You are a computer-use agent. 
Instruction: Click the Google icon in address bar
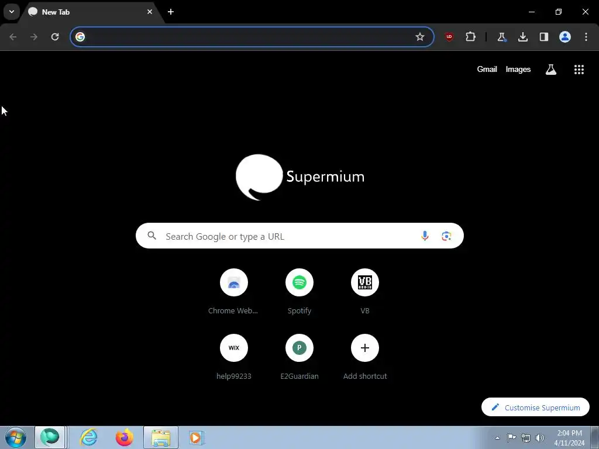point(80,37)
